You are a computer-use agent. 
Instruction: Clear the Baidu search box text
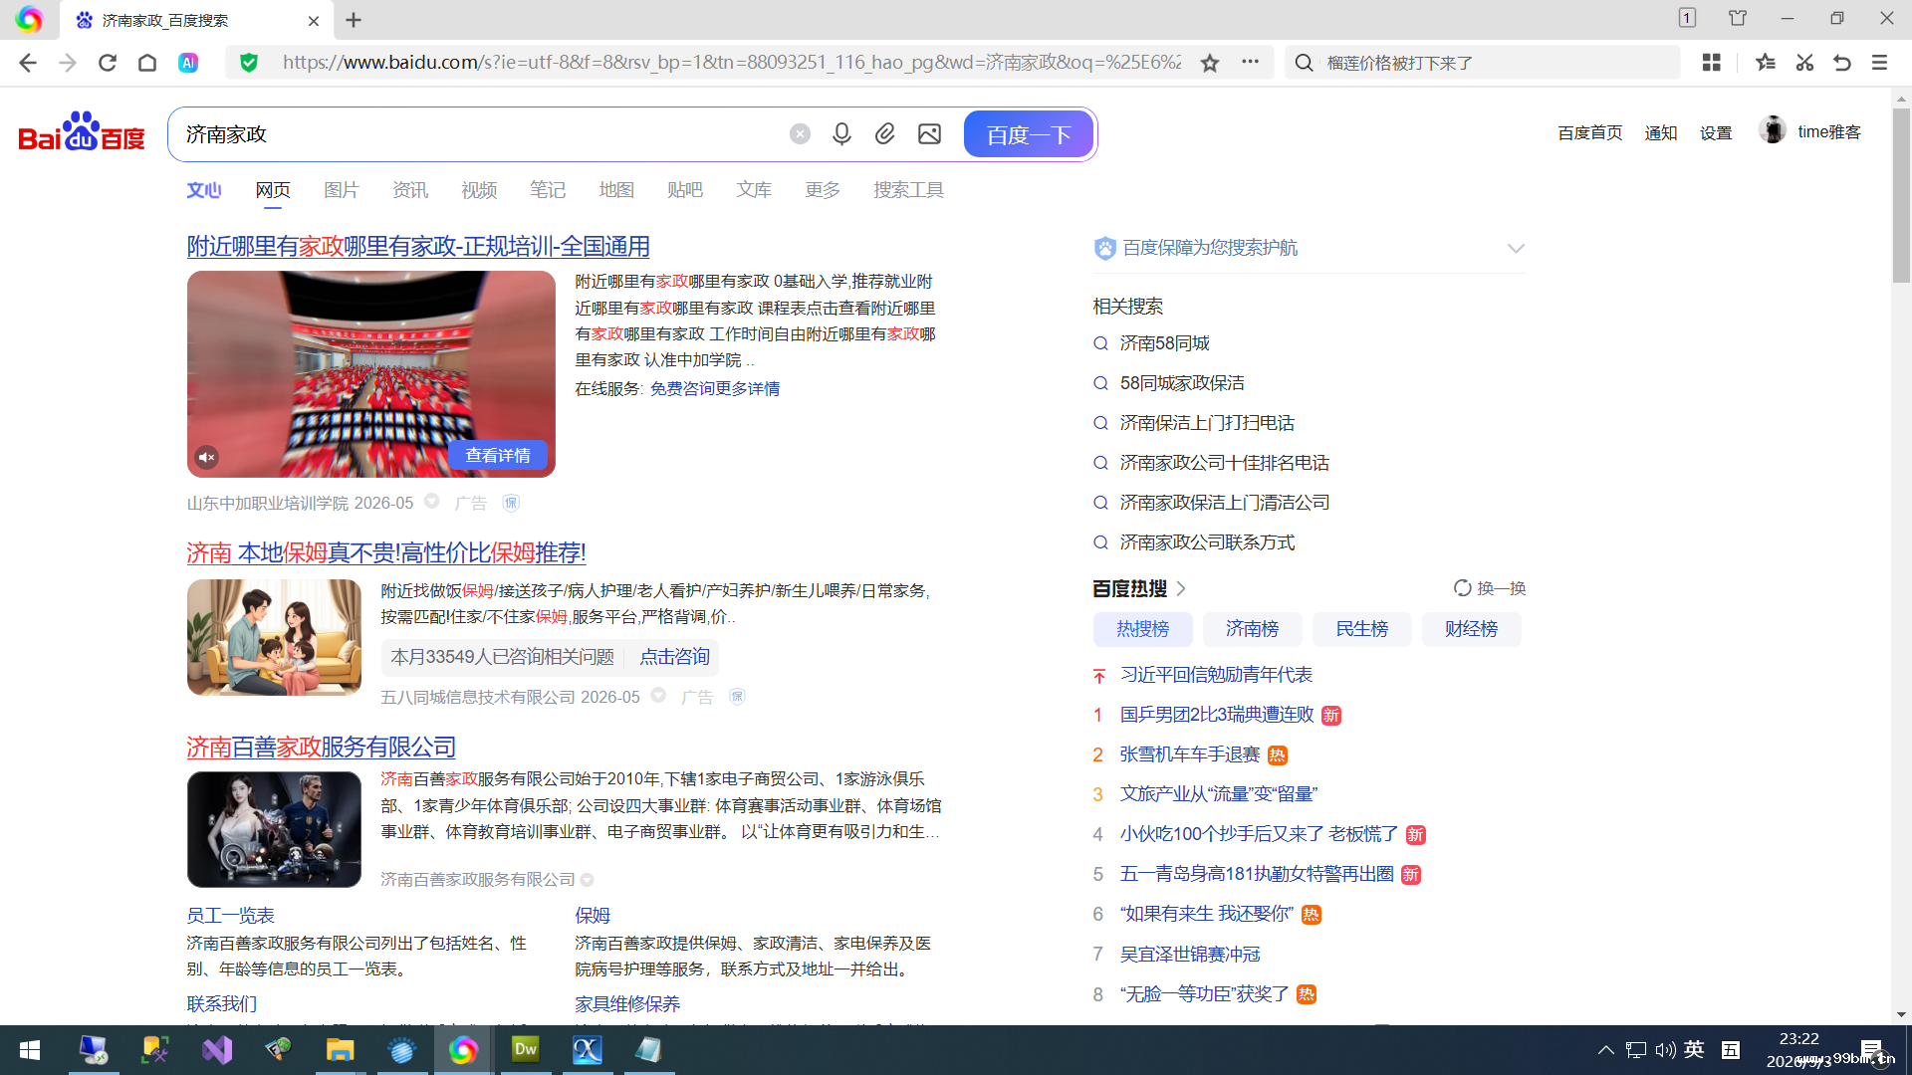click(800, 134)
